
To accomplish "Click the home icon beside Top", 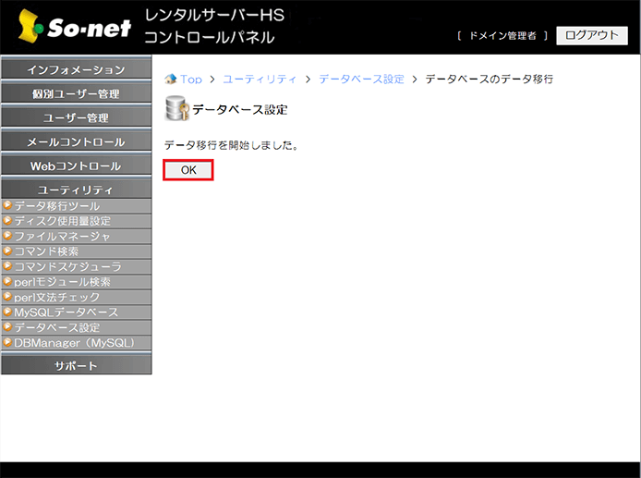I will click(x=170, y=80).
